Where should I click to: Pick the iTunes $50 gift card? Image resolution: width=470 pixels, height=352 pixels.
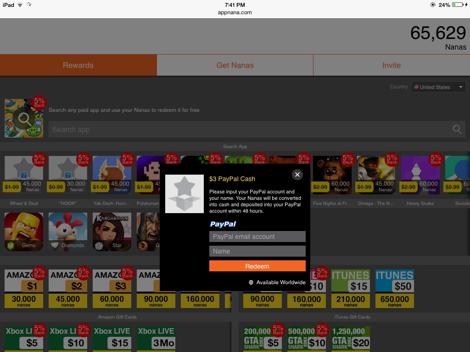coord(395,289)
